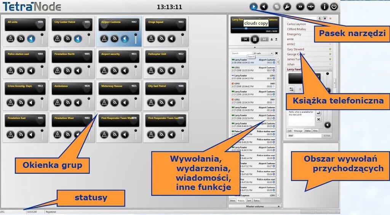Image resolution: width=390 pixels, height=215 pixels.
Task: Open settings with the wrench icon
Action: pos(287,7)
